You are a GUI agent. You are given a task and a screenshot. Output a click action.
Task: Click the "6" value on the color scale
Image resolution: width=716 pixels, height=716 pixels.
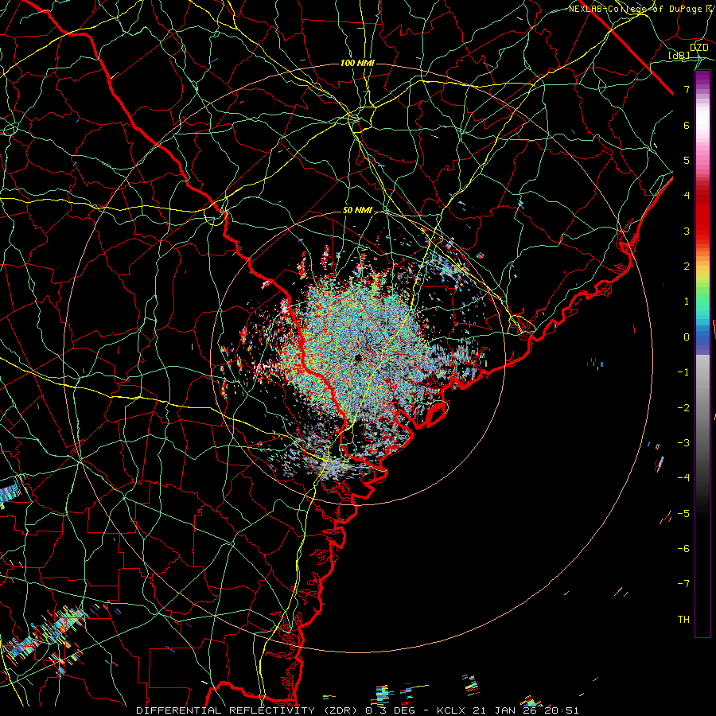(x=687, y=125)
